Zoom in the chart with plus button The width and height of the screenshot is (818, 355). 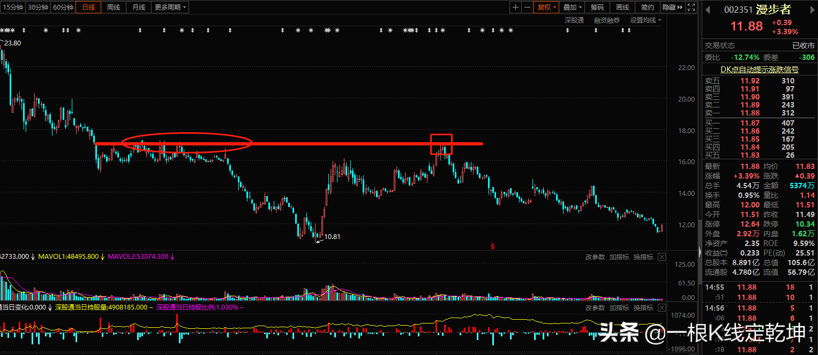(515, 7)
